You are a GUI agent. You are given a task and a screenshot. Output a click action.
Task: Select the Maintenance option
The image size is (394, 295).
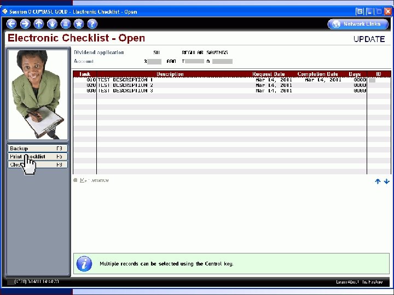click(91, 180)
